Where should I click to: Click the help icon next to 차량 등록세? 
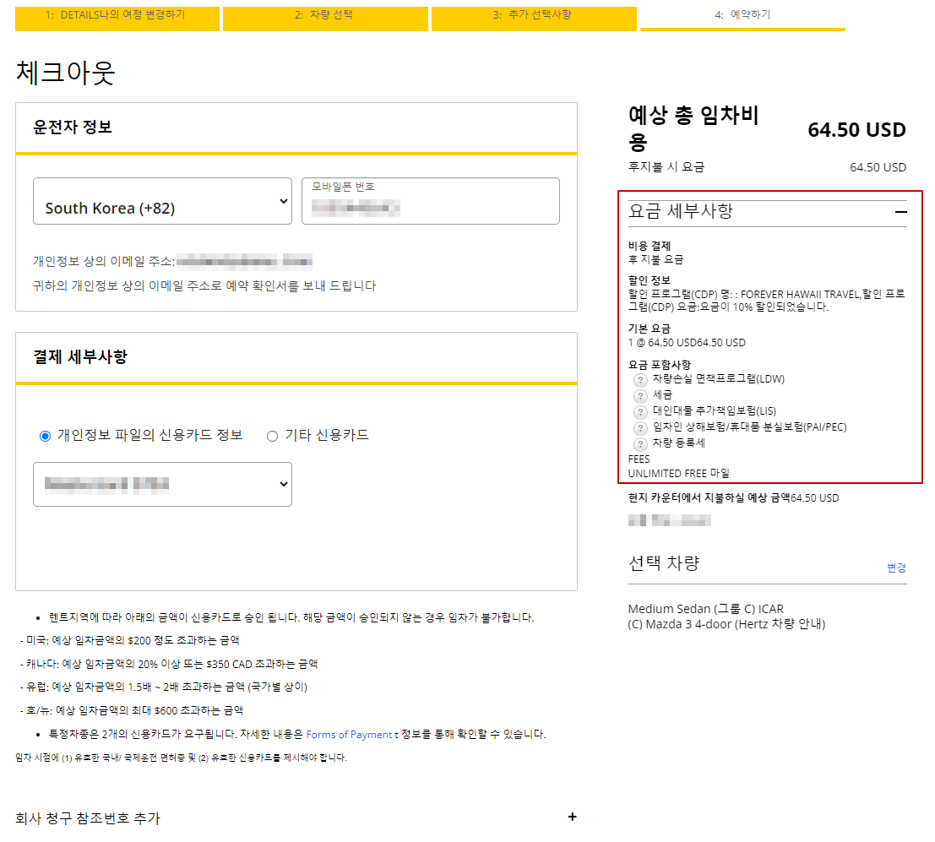pos(640,443)
